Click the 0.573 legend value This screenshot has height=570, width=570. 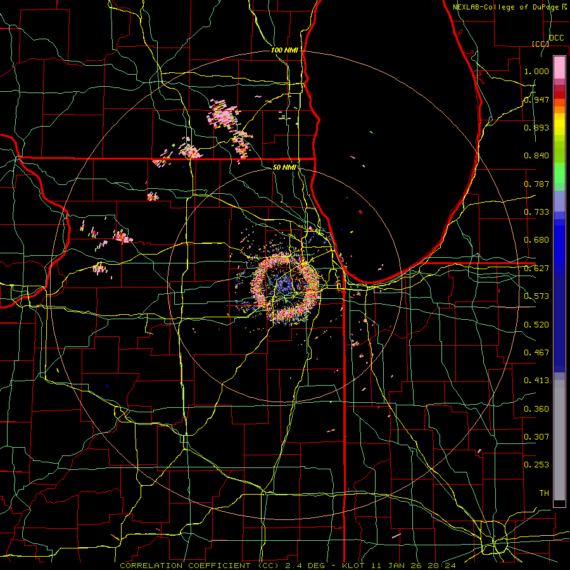pos(536,296)
